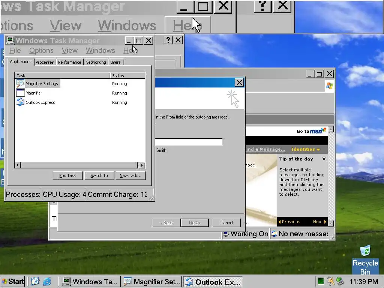Click the display name input field
This screenshot has width=384, height=288.
point(189,142)
